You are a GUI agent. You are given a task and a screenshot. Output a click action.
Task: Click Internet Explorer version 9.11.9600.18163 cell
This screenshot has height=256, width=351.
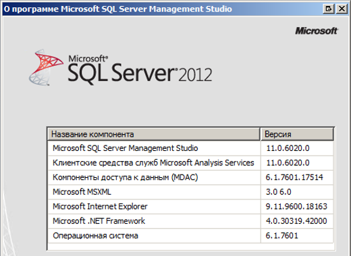pyautogui.click(x=297, y=207)
